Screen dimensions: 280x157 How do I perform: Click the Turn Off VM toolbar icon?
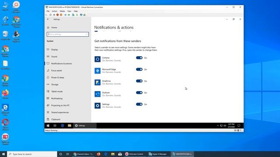tap(54, 15)
